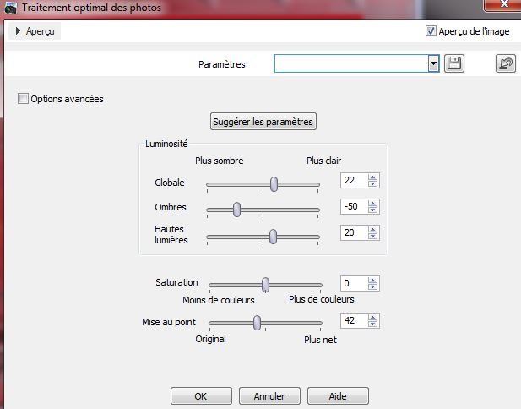The height and width of the screenshot is (409, 521).
Task: Click the Mise au point value field showing 42
Action: pyautogui.click(x=354, y=320)
